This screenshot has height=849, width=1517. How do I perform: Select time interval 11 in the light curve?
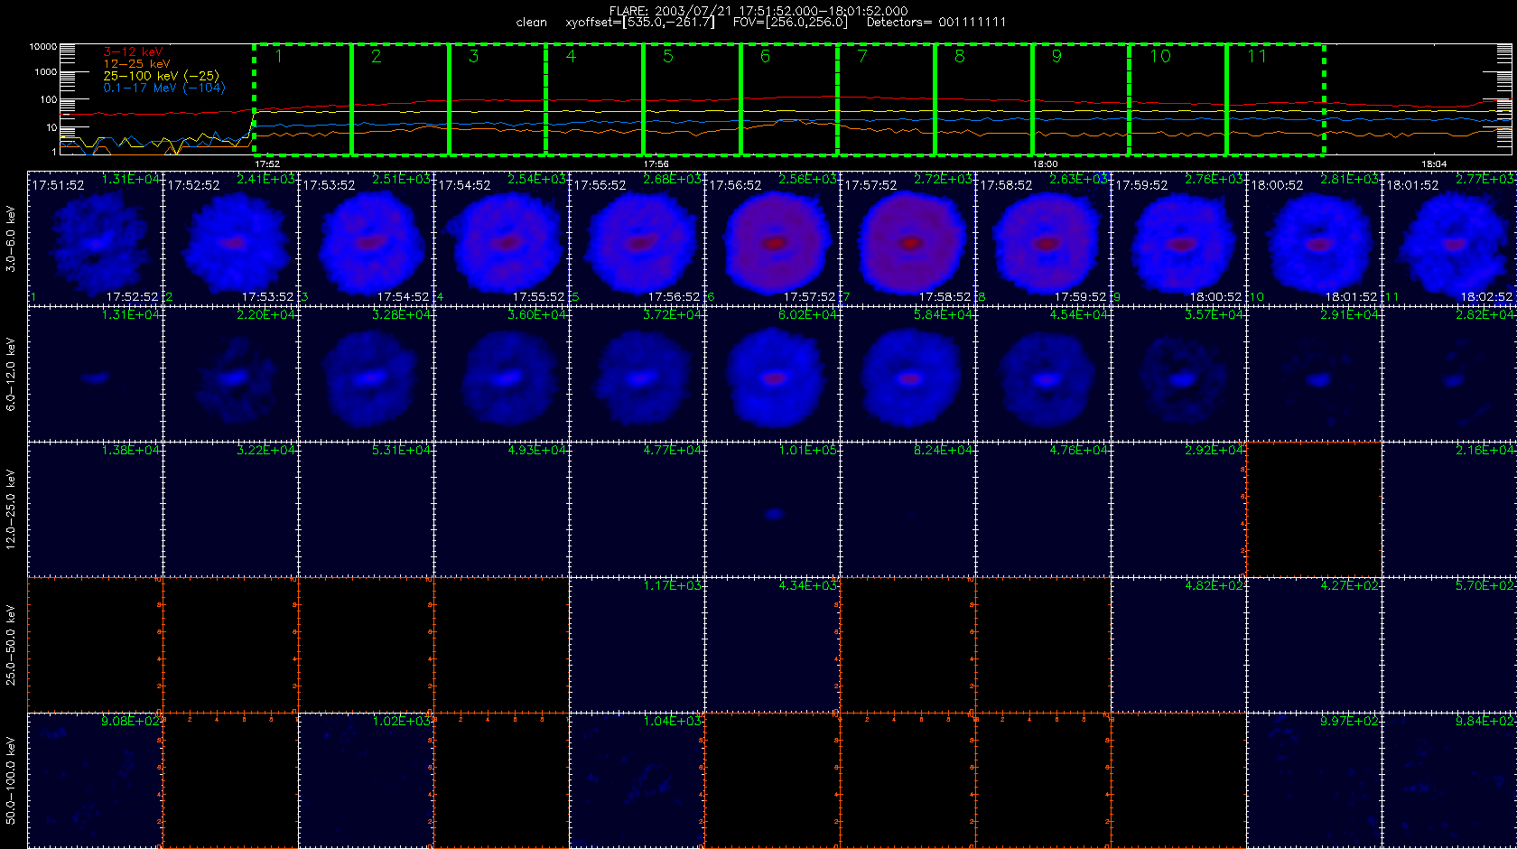tap(1275, 99)
